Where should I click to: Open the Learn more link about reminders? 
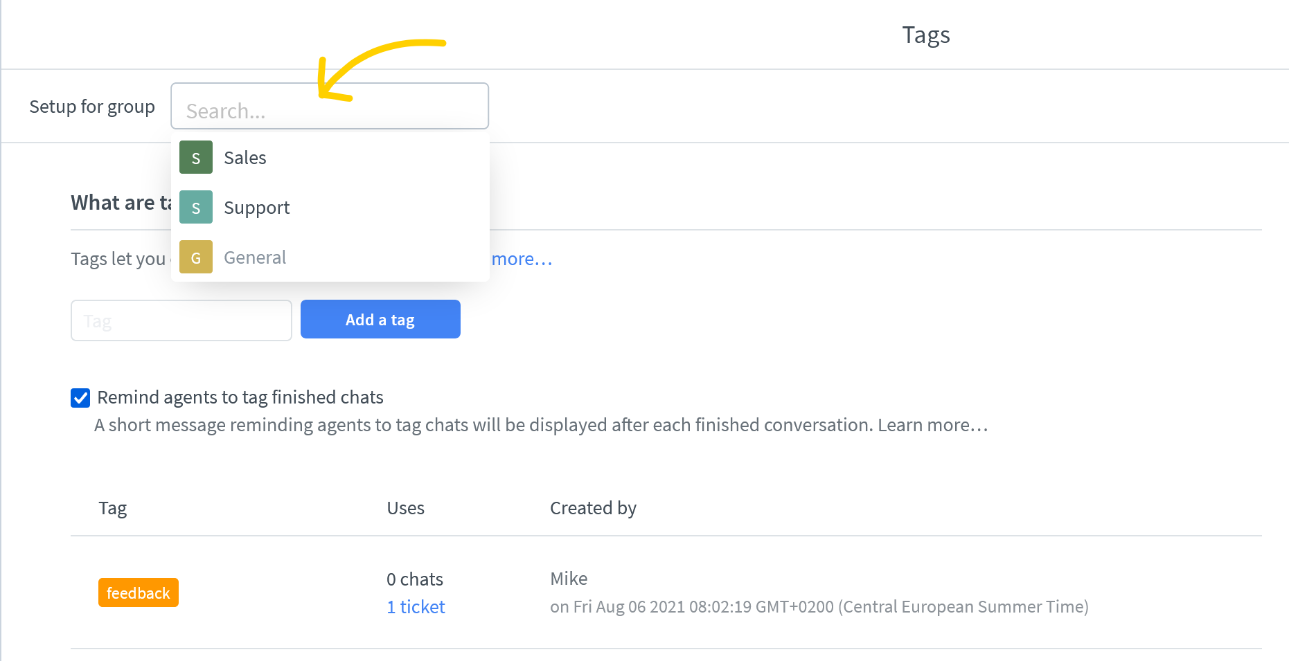click(932, 425)
